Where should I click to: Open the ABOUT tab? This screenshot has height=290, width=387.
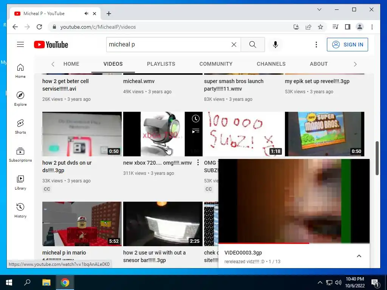[319, 64]
